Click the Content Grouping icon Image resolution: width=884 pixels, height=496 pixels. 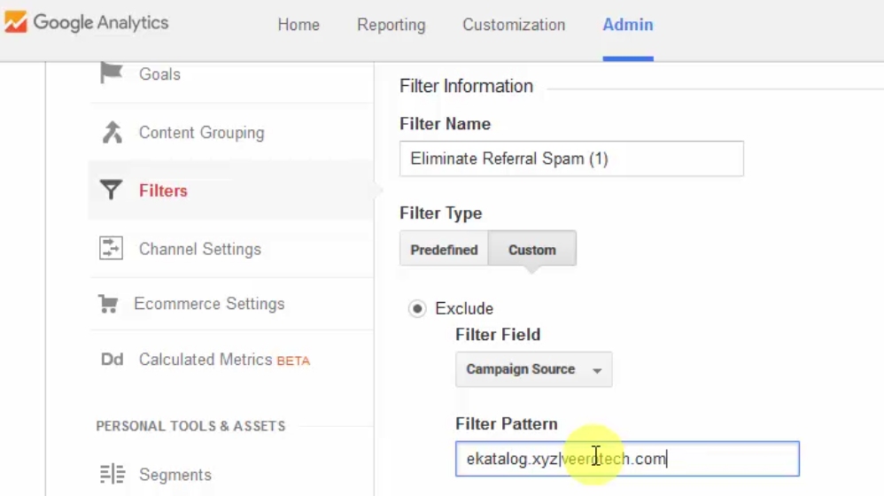coord(112,133)
